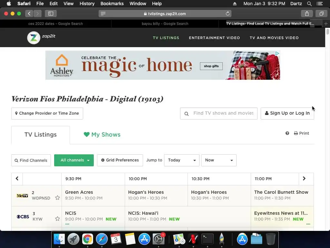The width and height of the screenshot is (330, 248).
Task: Favorite channel 3 KYW with star
Action: [57, 219]
